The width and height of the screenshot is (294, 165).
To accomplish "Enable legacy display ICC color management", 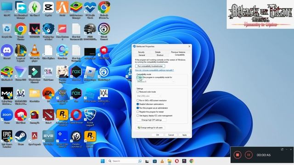I will coord(138,116).
